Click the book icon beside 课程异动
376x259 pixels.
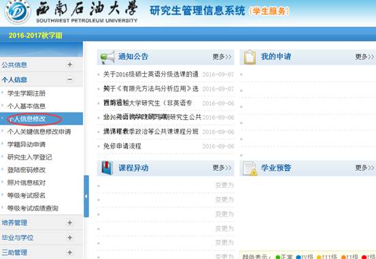[x=107, y=168]
